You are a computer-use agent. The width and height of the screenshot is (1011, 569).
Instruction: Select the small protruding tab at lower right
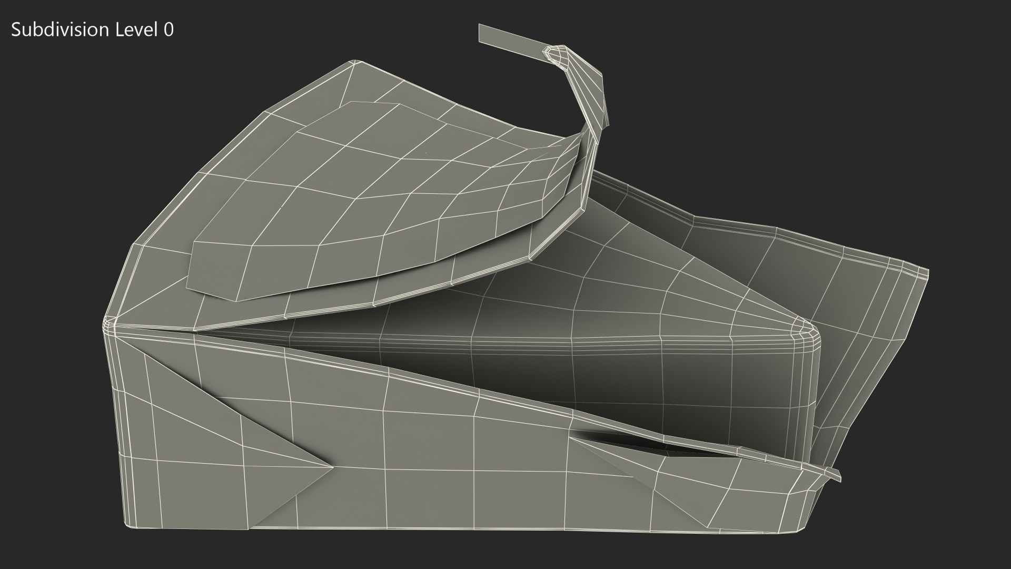pos(832,473)
